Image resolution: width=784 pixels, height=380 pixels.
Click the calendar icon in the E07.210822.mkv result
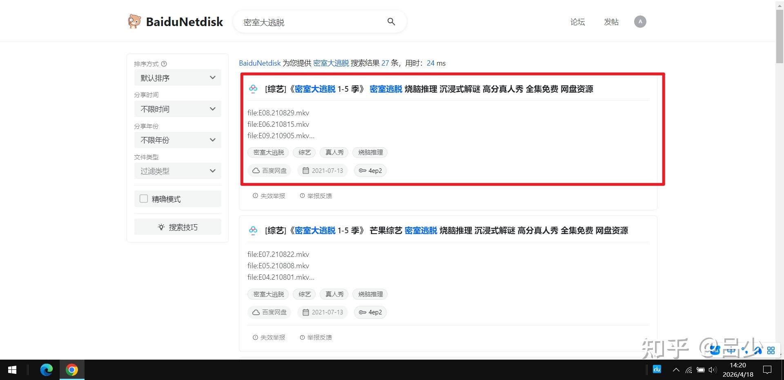(x=305, y=312)
